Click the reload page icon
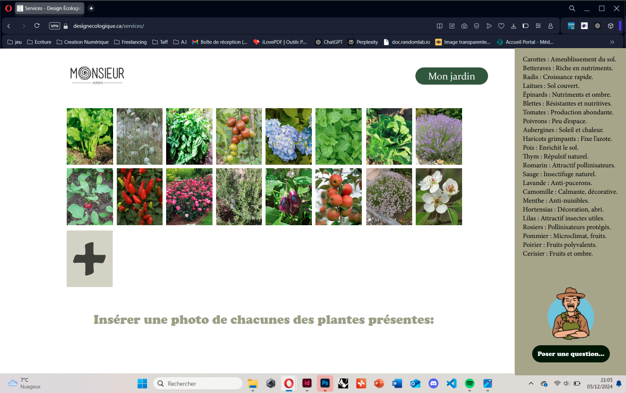Viewport: 626px width, 393px height. 37,26
